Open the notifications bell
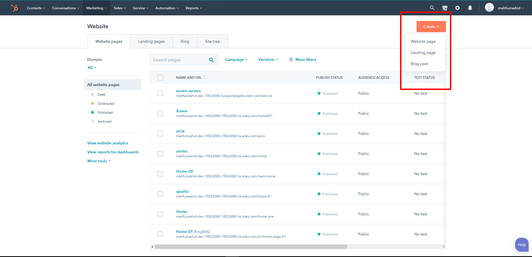This screenshot has height=257, width=532. coord(470,8)
